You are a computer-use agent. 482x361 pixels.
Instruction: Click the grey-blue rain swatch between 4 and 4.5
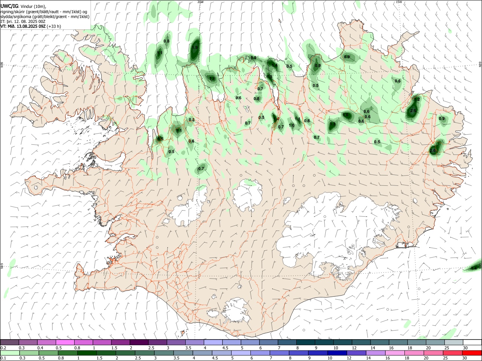click(x=202, y=353)
